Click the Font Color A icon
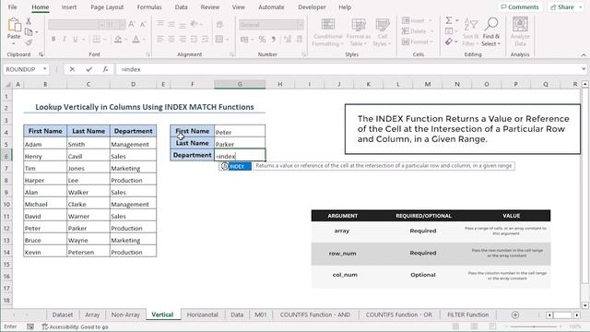Image resolution: width=590 pixels, height=332 pixels. pos(136,39)
